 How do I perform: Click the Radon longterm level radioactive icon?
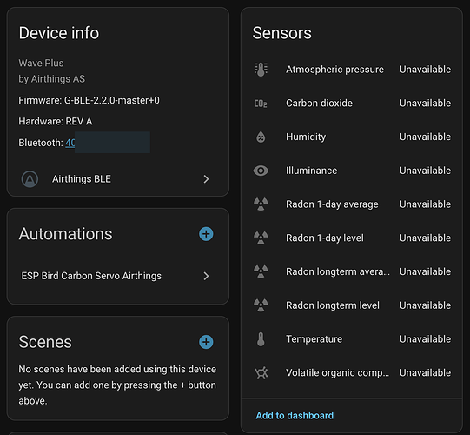point(261,305)
